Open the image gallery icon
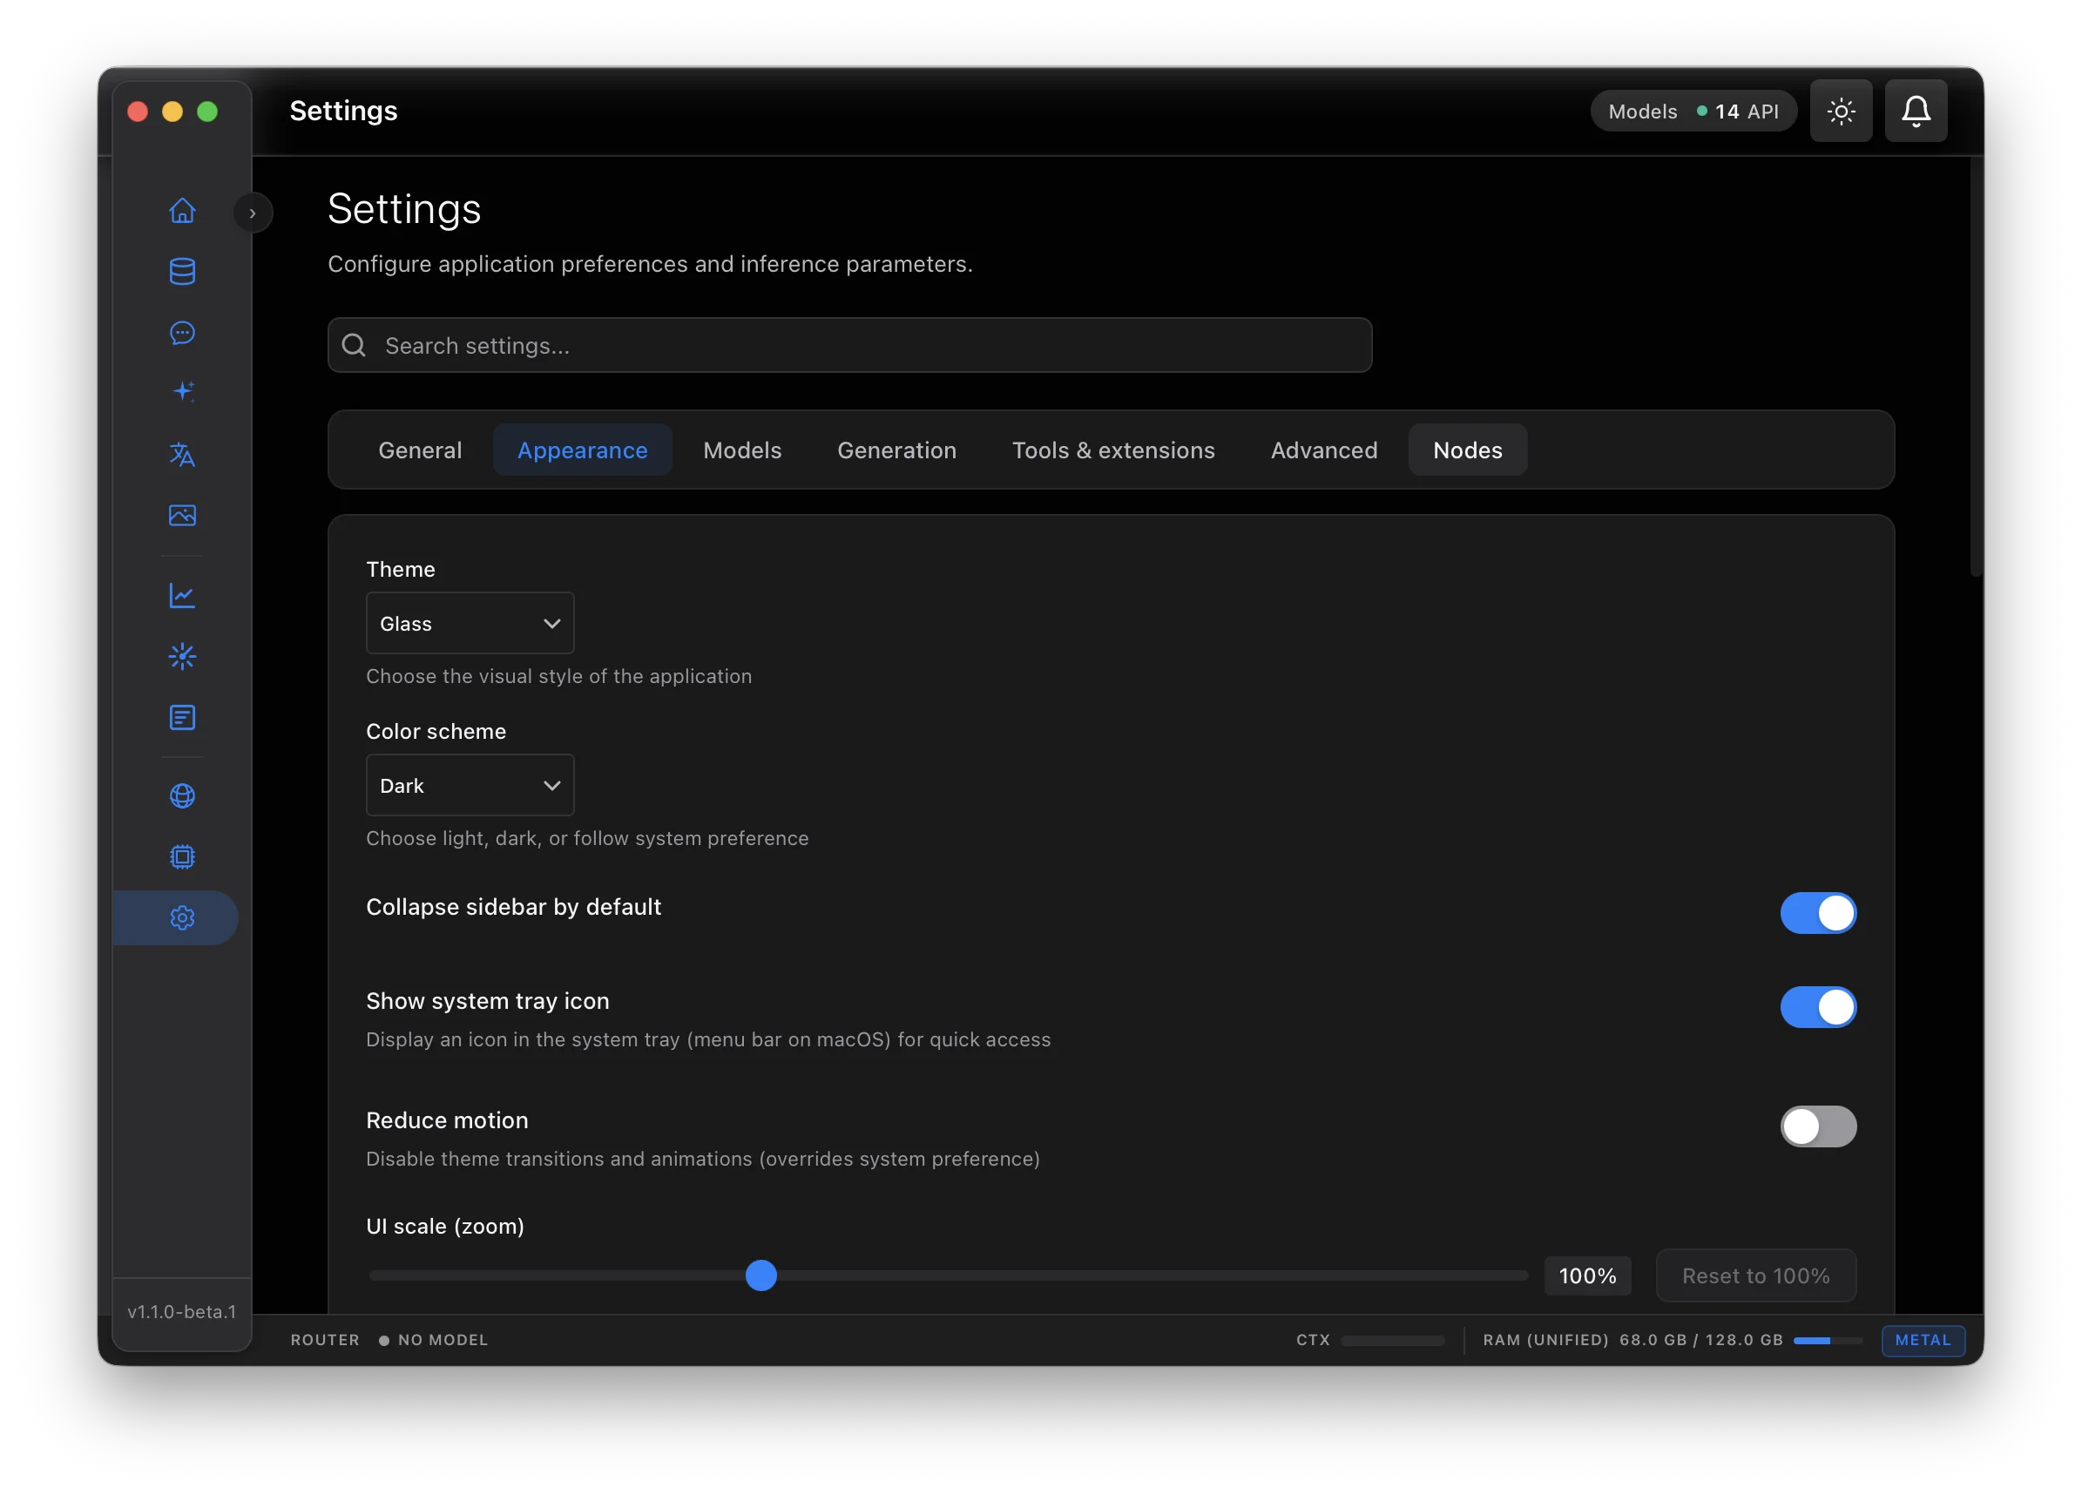The image size is (2082, 1495). [182, 515]
